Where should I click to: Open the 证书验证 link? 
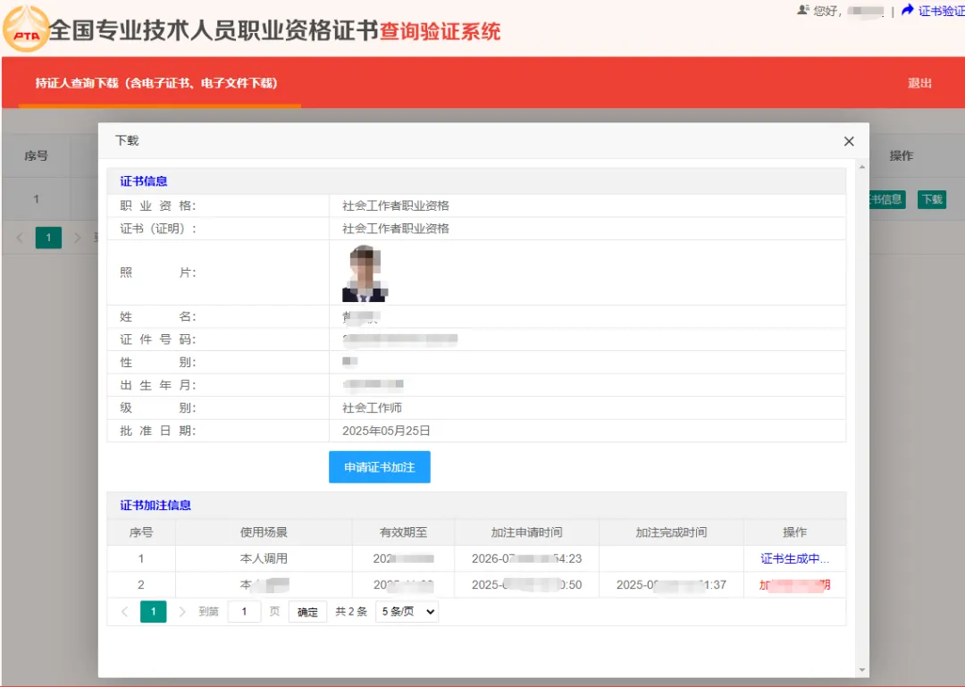click(x=941, y=11)
